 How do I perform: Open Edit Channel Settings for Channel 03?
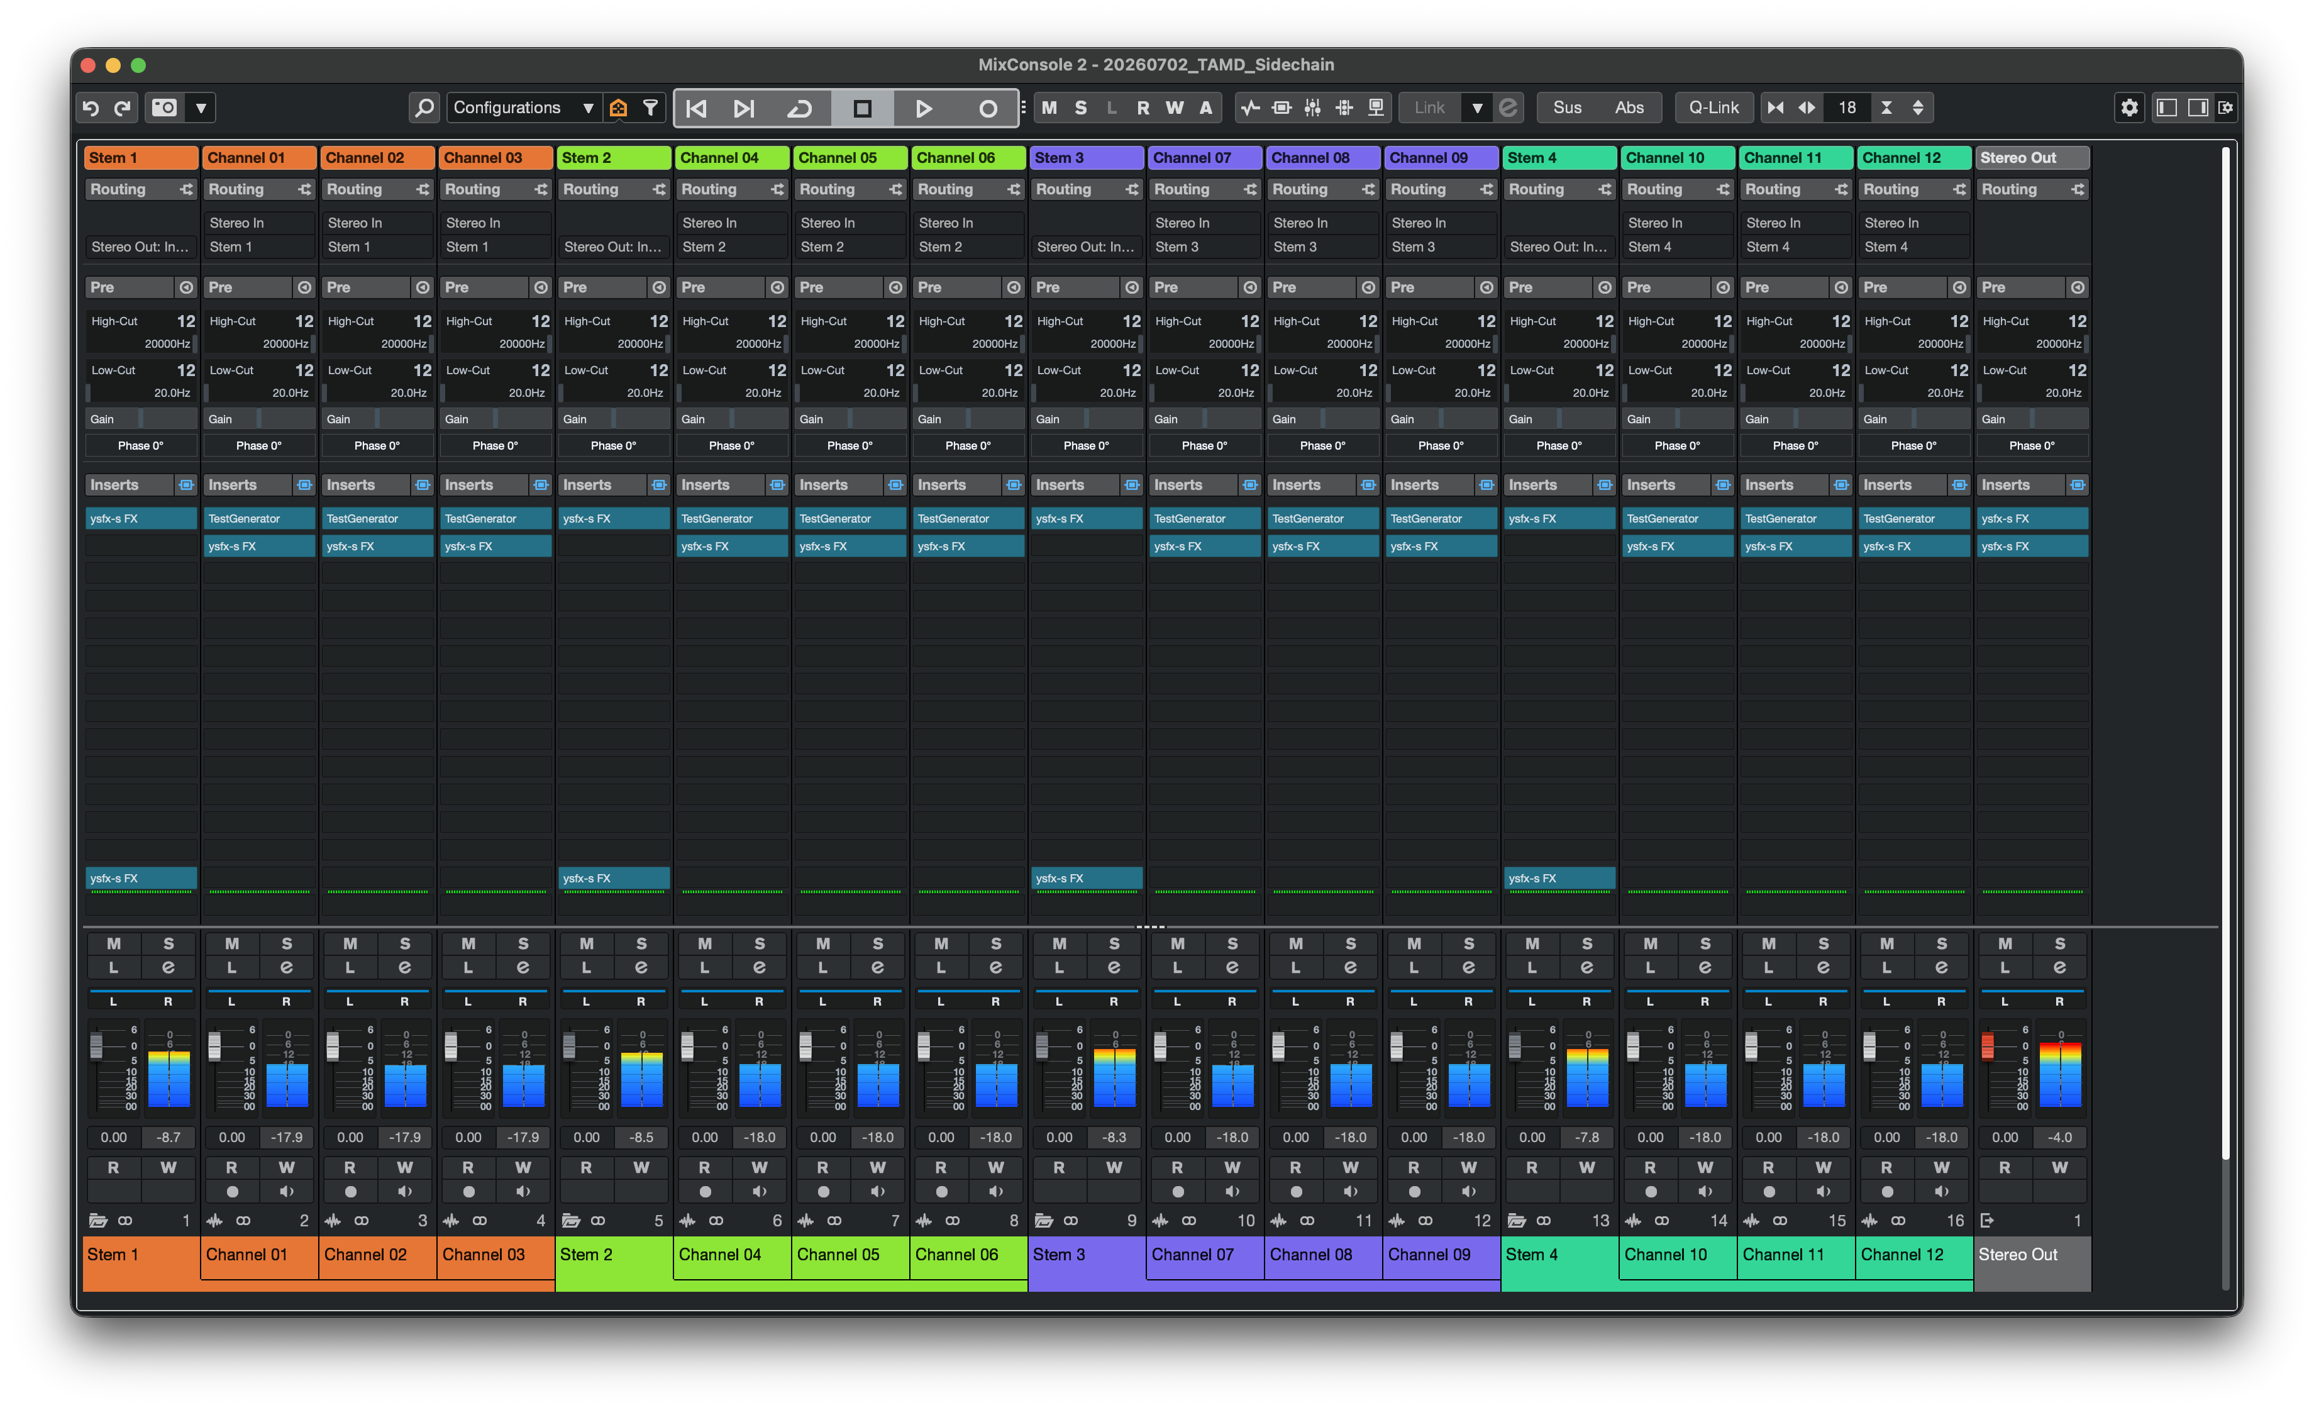click(523, 967)
